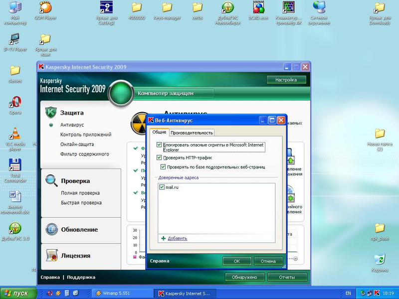The width and height of the screenshot is (399, 299).
Task: Click the Добавить link to add address
Action: [178, 239]
